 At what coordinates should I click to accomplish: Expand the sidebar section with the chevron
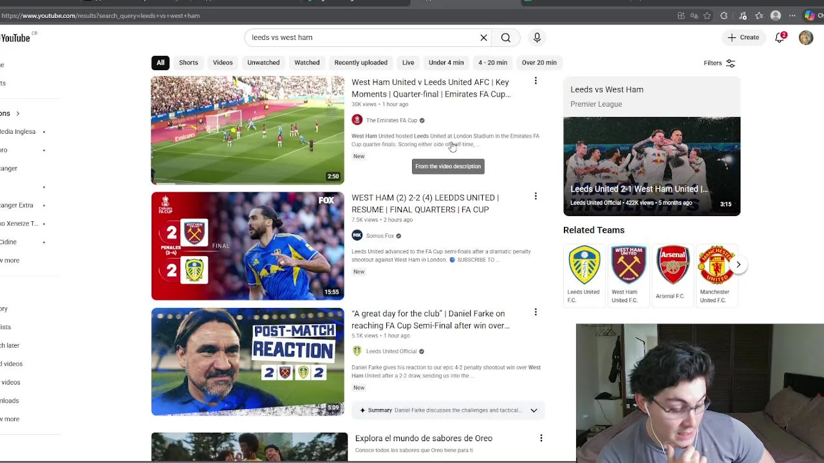(17, 113)
